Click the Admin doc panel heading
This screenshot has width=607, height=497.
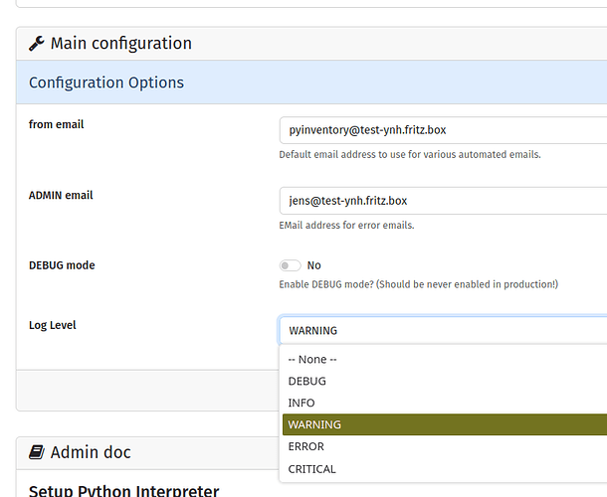coord(91,452)
